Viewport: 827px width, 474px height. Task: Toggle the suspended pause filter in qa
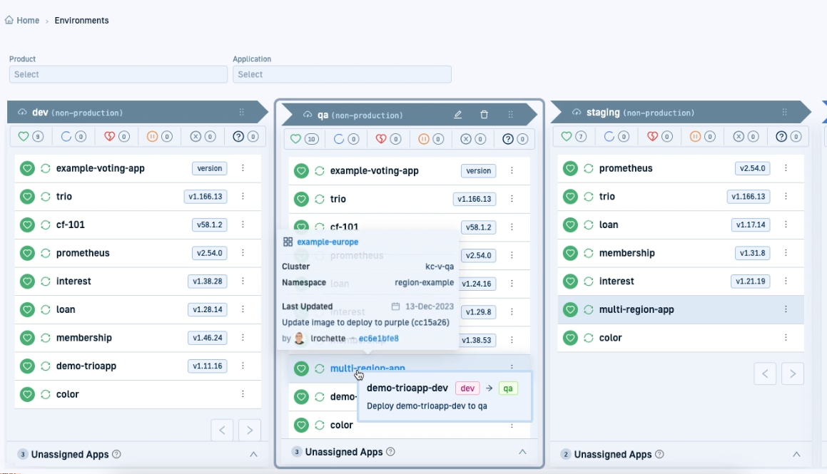(x=429, y=139)
